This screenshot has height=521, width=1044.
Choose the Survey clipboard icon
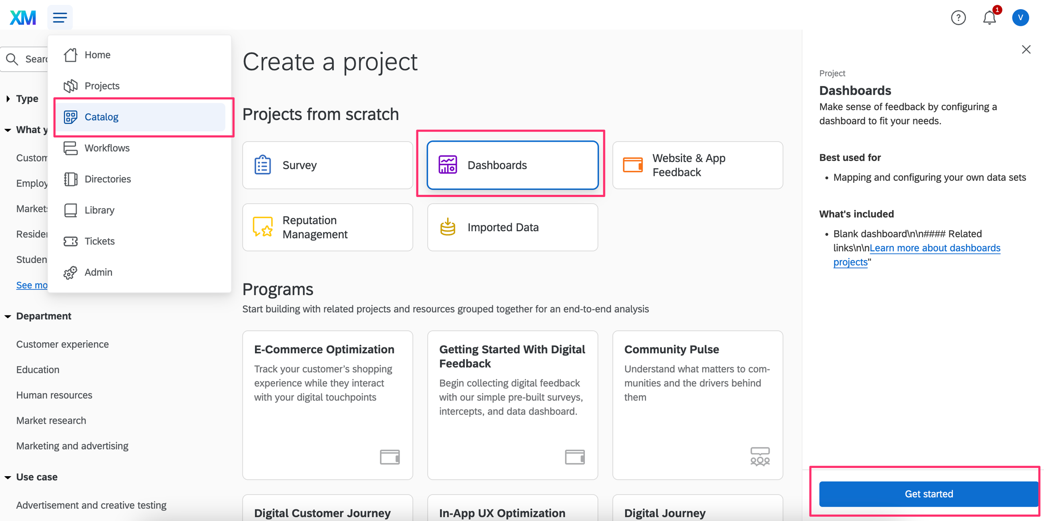coord(263,165)
